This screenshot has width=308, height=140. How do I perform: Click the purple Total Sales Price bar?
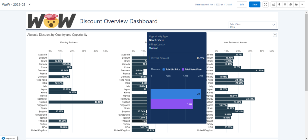[171, 104]
